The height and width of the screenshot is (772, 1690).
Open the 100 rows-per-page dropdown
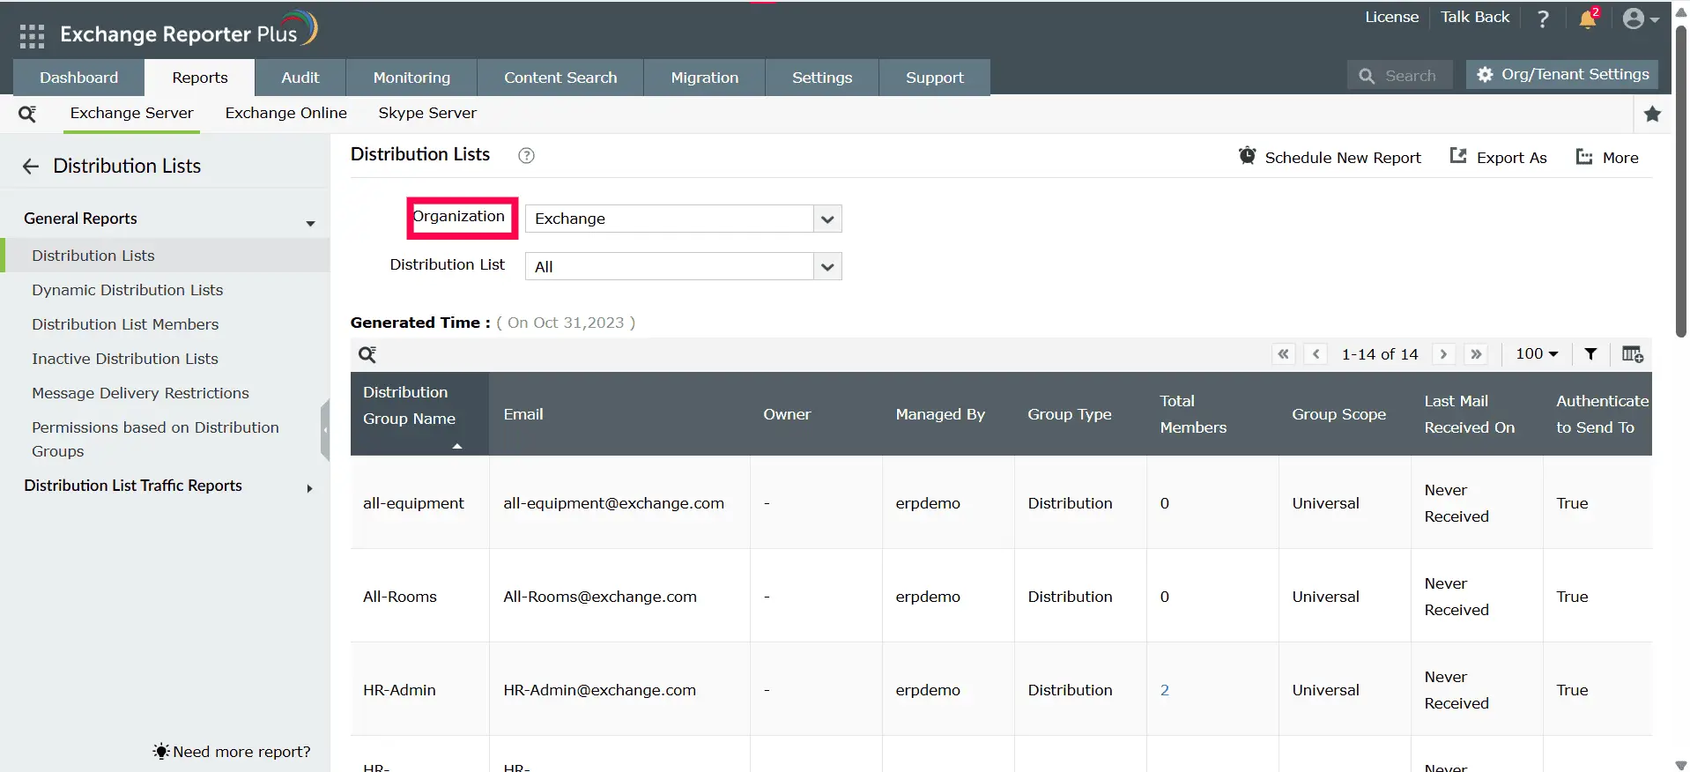1537,354
